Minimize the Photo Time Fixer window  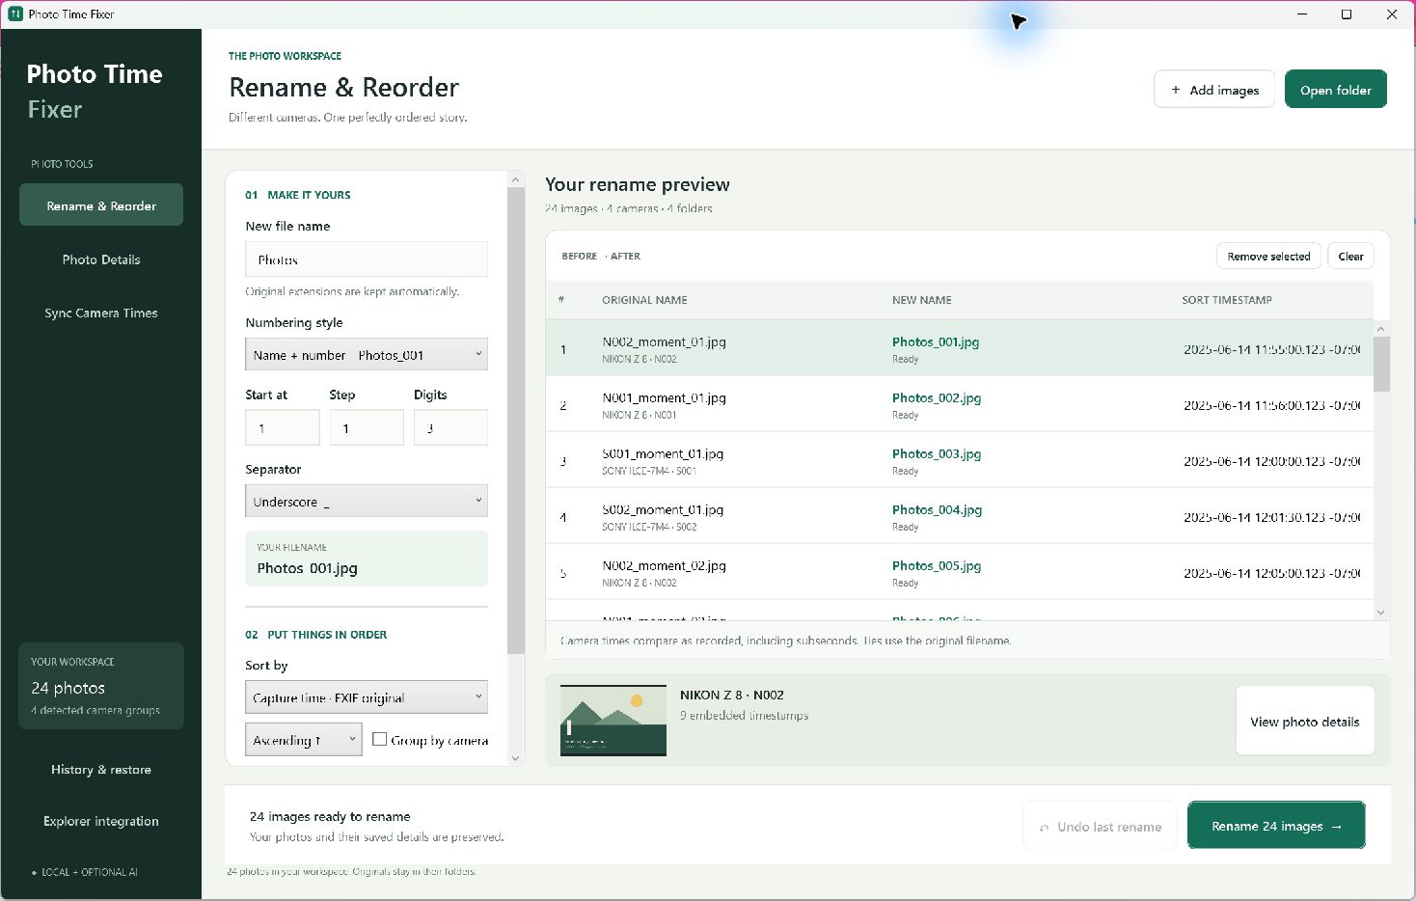[x=1302, y=14]
